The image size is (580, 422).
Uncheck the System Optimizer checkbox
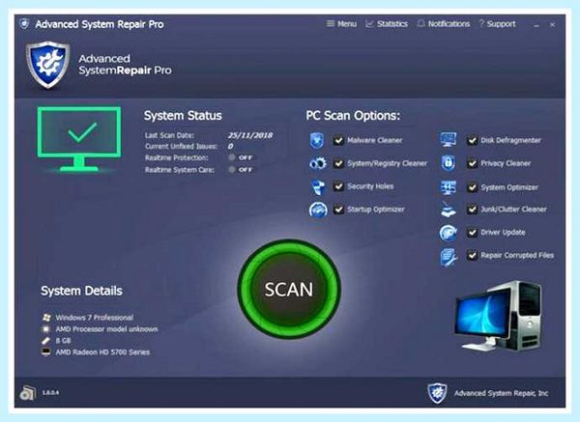click(472, 187)
